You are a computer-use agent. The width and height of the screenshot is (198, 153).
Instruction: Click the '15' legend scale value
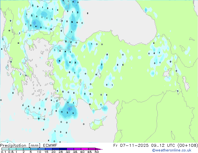tap(46, 152)
